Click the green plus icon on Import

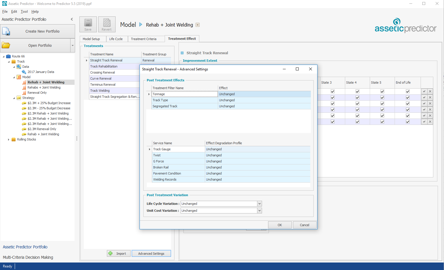coord(110,254)
